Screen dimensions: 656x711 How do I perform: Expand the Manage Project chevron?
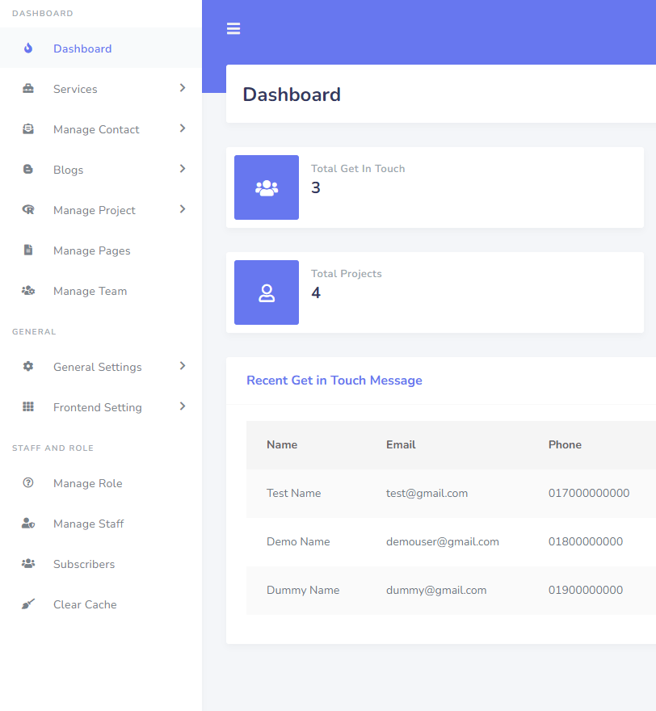click(x=183, y=210)
